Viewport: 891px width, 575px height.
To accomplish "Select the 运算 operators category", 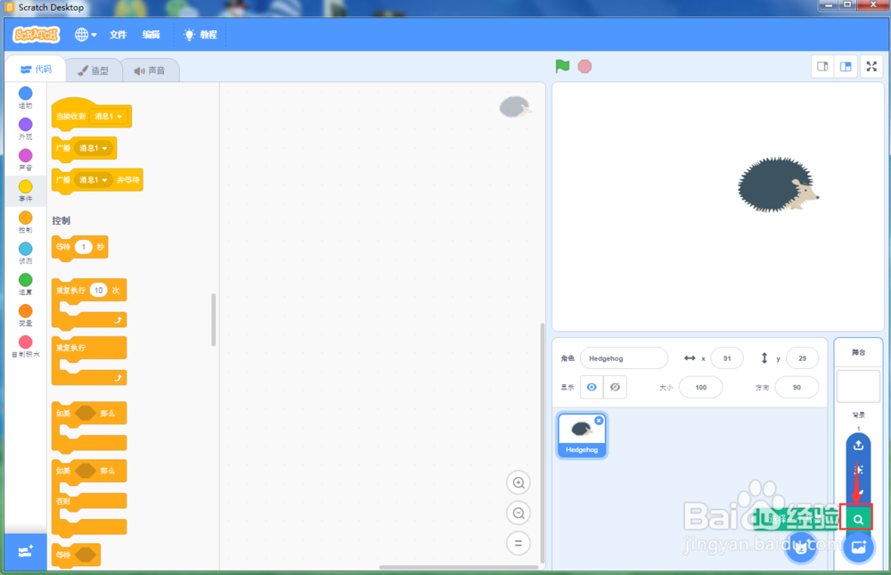I will click(26, 283).
